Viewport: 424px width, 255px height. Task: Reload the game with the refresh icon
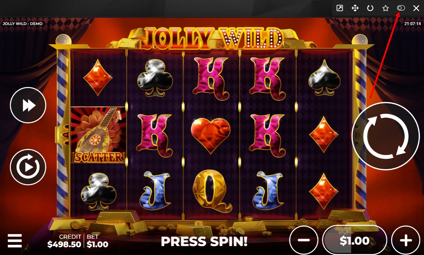coord(370,8)
